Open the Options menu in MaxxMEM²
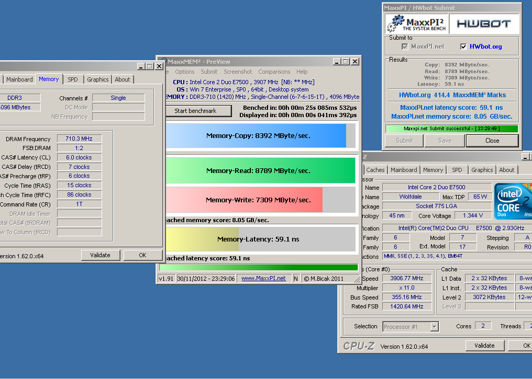The height and width of the screenshot is (379, 532). (x=184, y=72)
